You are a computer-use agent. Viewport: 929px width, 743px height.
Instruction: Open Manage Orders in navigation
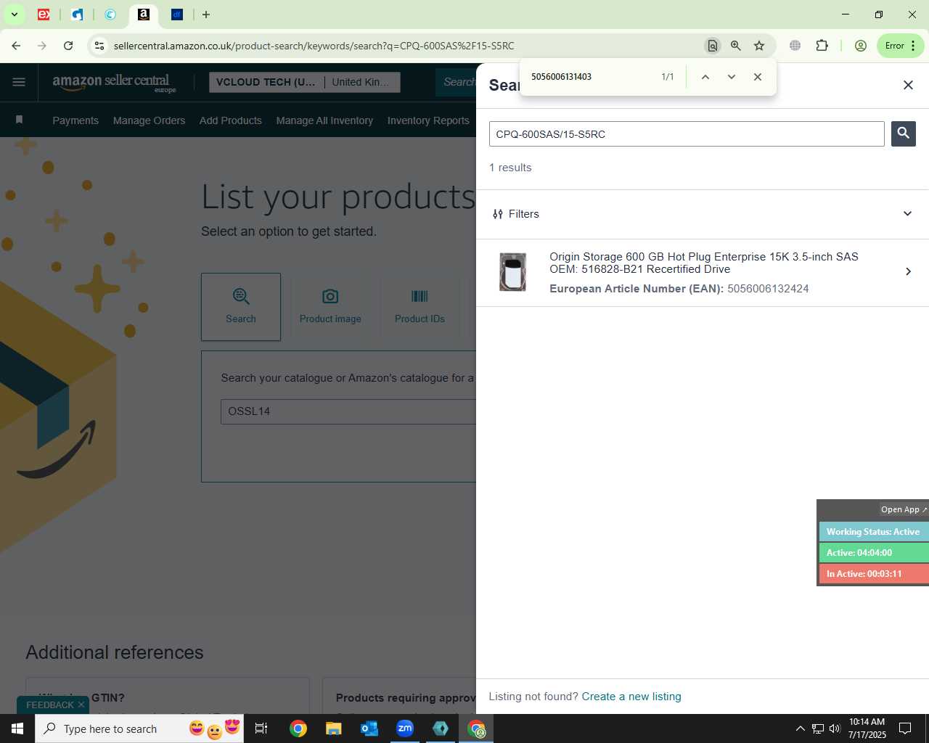point(149,120)
